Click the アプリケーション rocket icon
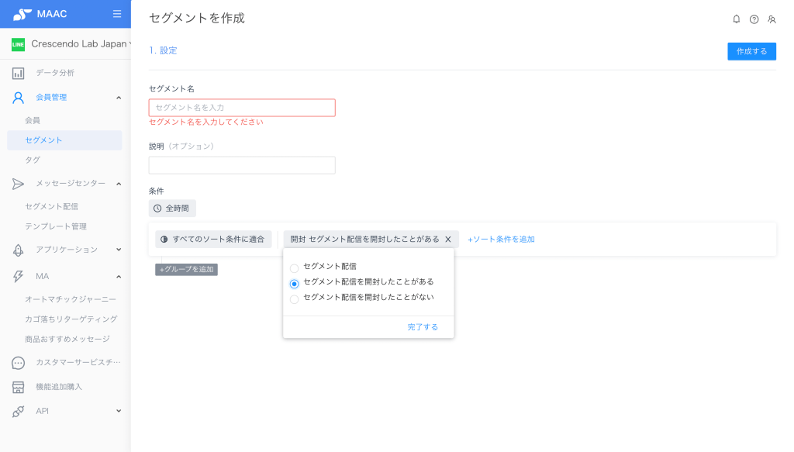 [19, 250]
